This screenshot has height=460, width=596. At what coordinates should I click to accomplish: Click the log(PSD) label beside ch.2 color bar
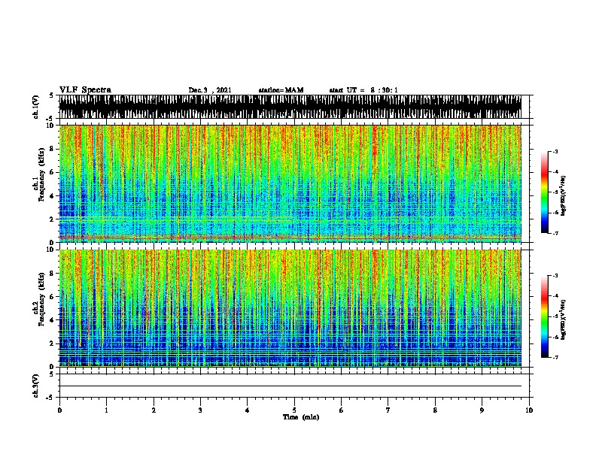[564, 319]
